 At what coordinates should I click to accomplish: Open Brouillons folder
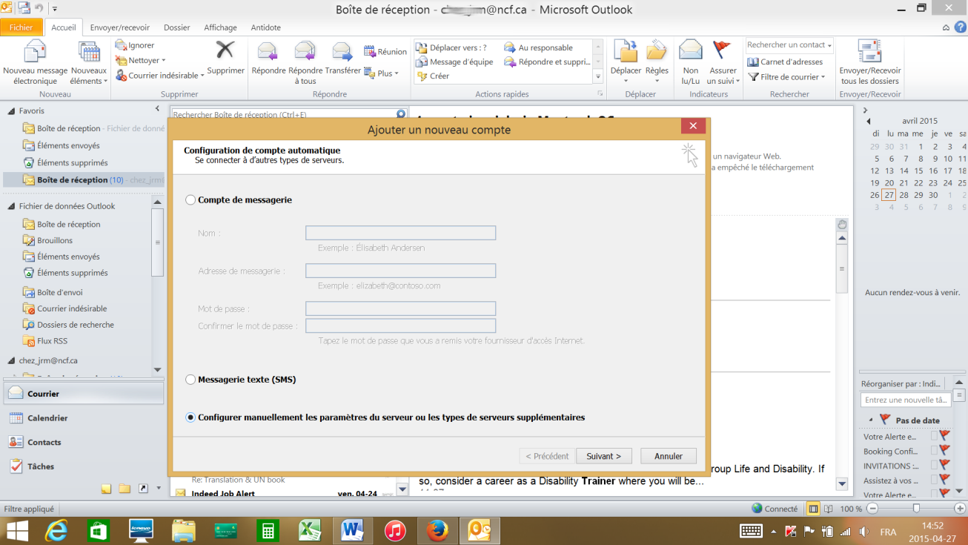click(55, 240)
